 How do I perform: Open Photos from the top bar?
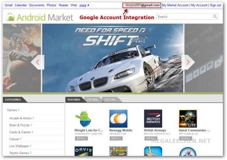click(51, 5)
